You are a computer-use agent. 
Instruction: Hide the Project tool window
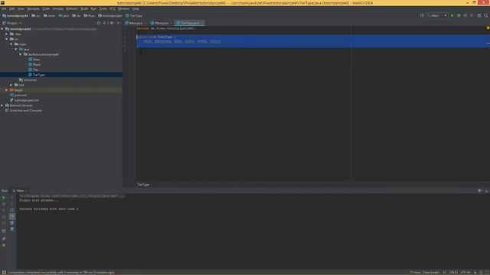(x=118, y=23)
